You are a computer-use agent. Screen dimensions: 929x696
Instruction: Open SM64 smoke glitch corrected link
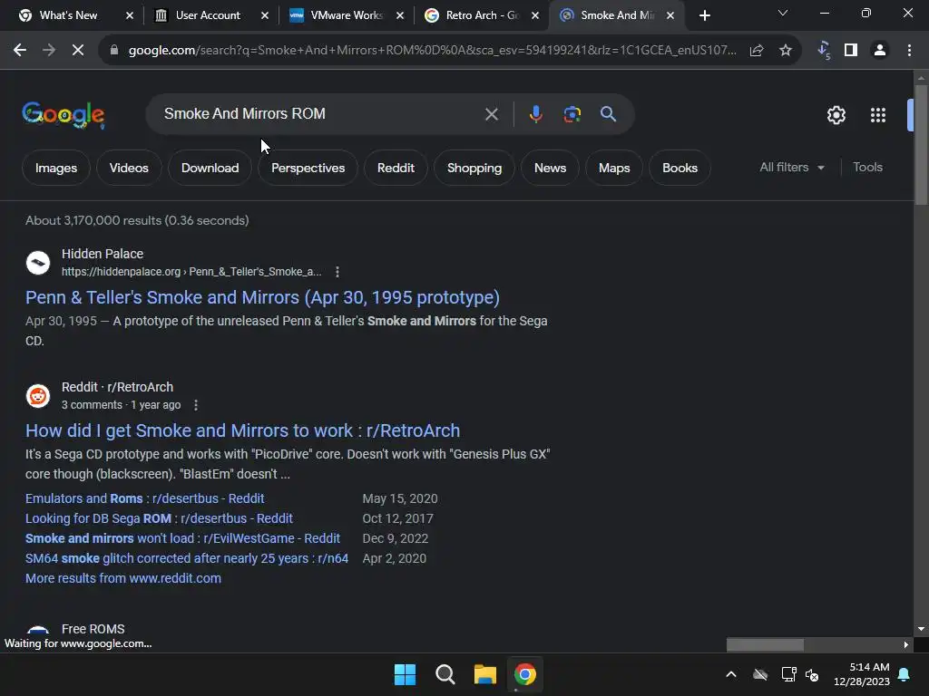[187, 558]
